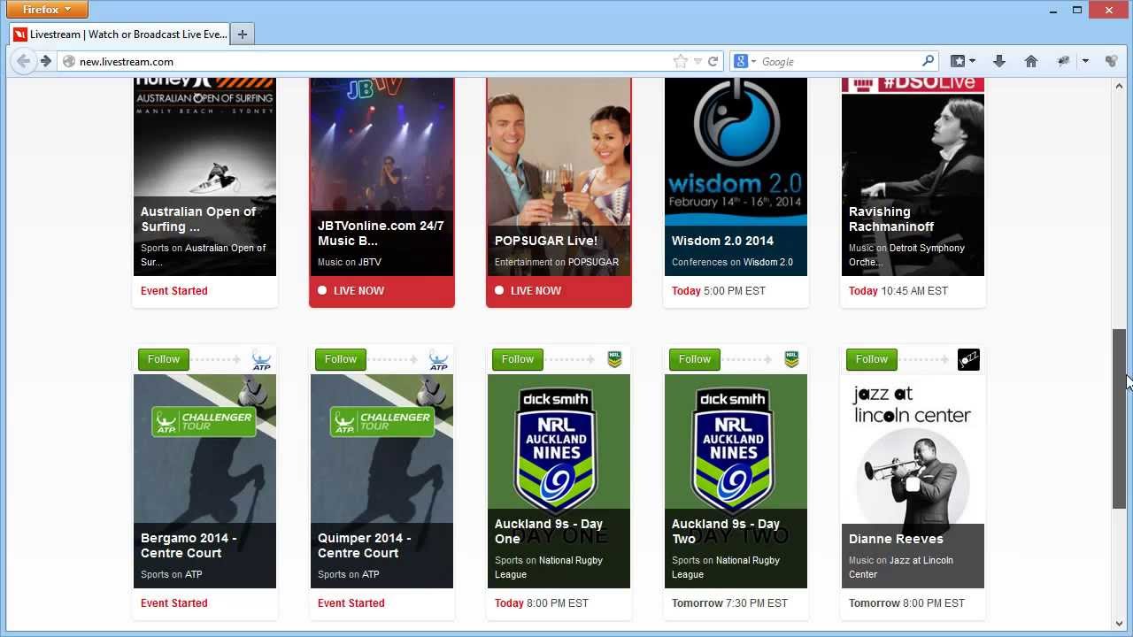Screen dimensions: 1133x637
Task: Click 'Today 10:45 AM EST' time
Action: point(898,290)
